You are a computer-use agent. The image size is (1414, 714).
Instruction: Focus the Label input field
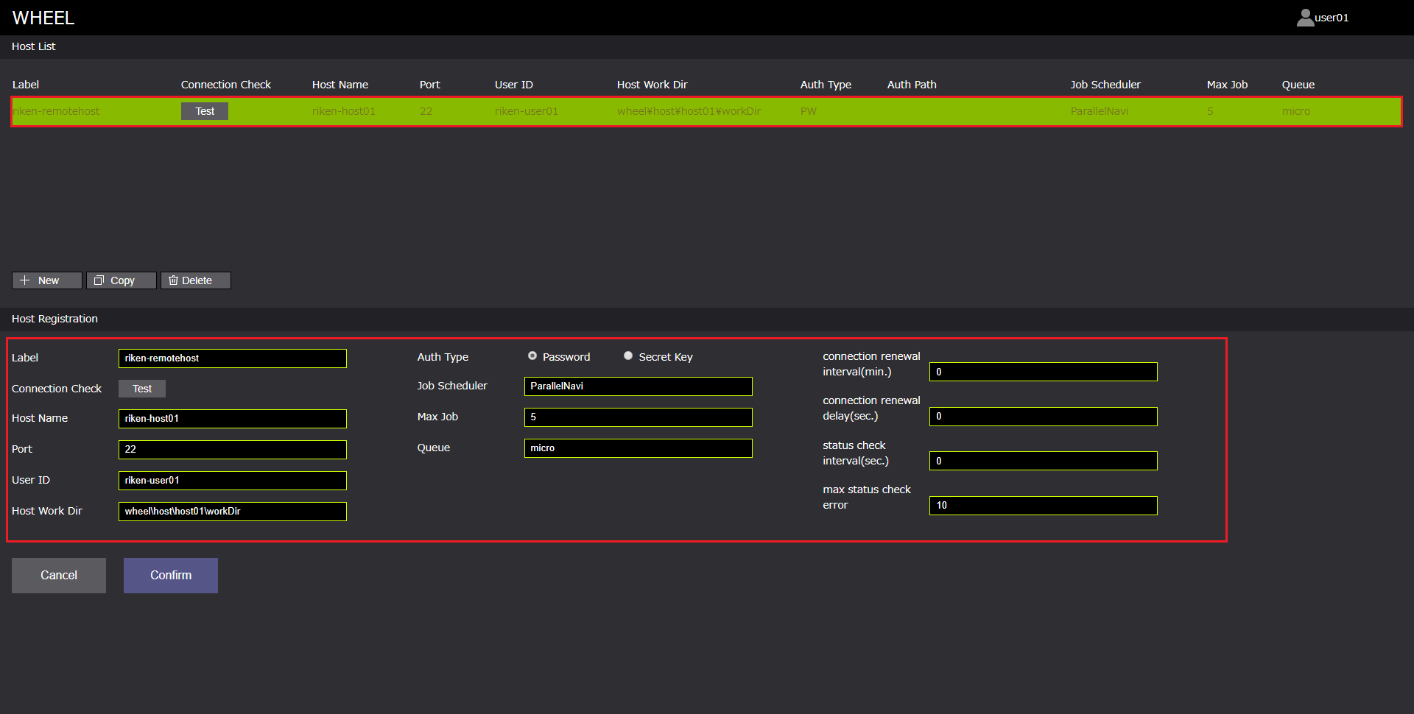(232, 358)
